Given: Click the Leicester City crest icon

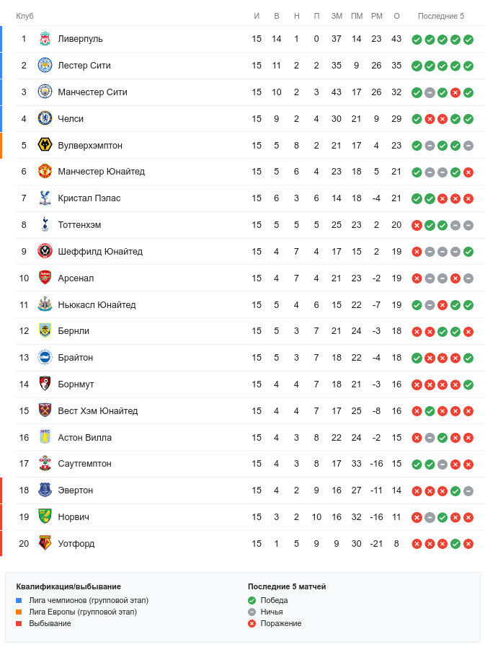Looking at the screenshot, I should [x=45, y=66].
